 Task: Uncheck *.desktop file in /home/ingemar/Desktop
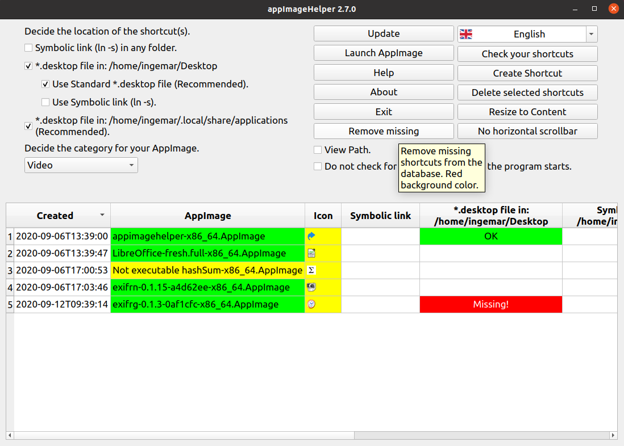(x=28, y=66)
